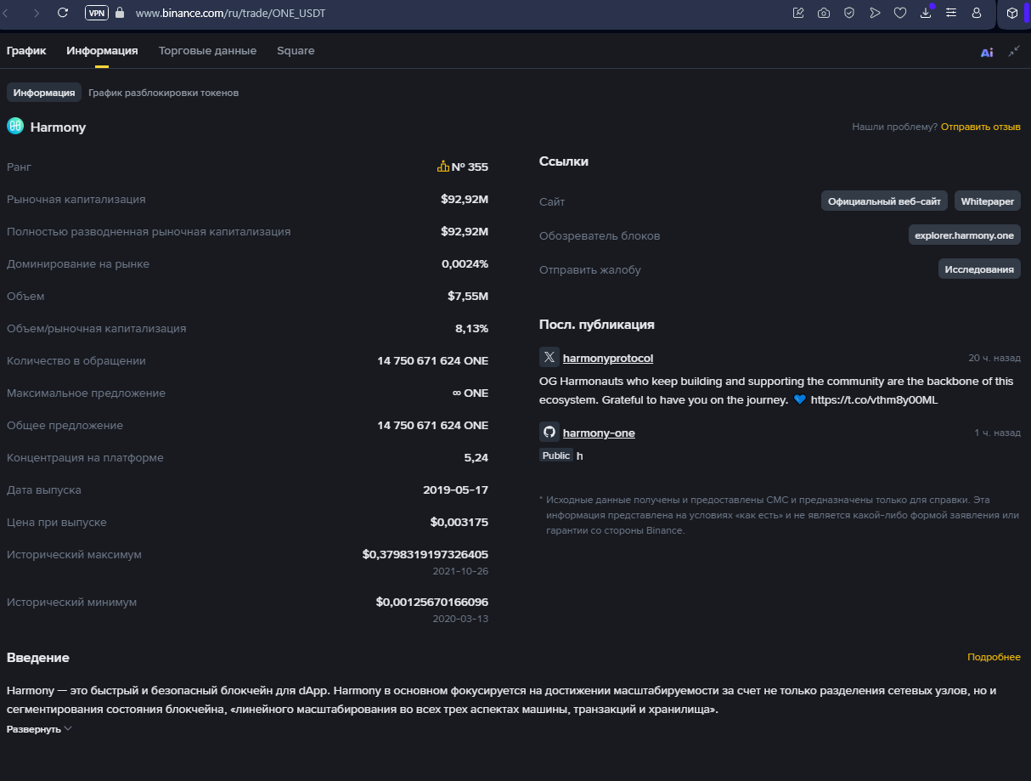This screenshot has width=1031, height=781.
Task: Reload the page with the refresh icon
Action: [x=63, y=13]
